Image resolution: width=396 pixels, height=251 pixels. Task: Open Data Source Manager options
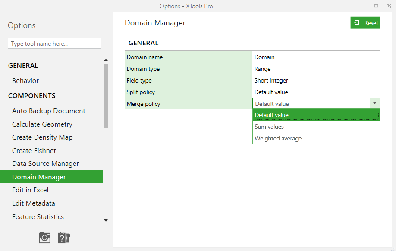pos(45,164)
